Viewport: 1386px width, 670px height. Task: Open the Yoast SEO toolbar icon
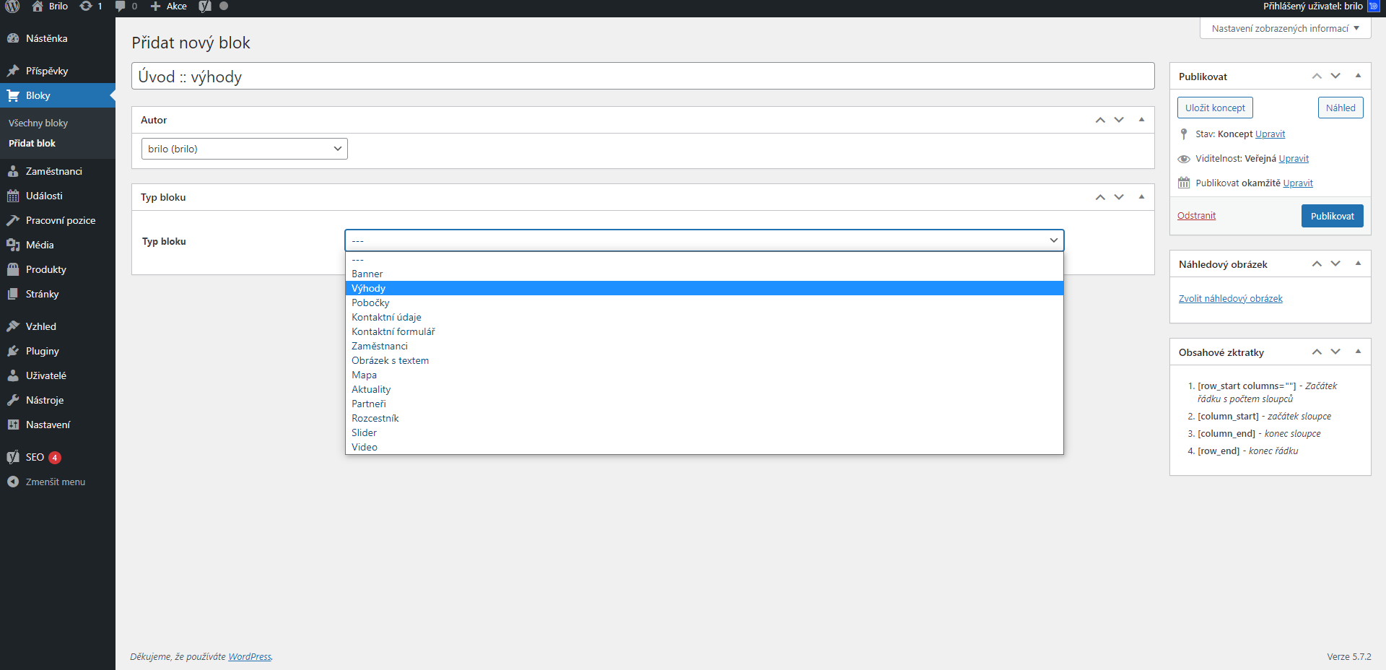coord(205,6)
